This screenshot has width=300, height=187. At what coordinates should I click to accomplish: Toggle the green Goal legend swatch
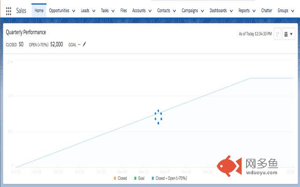click(135, 178)
